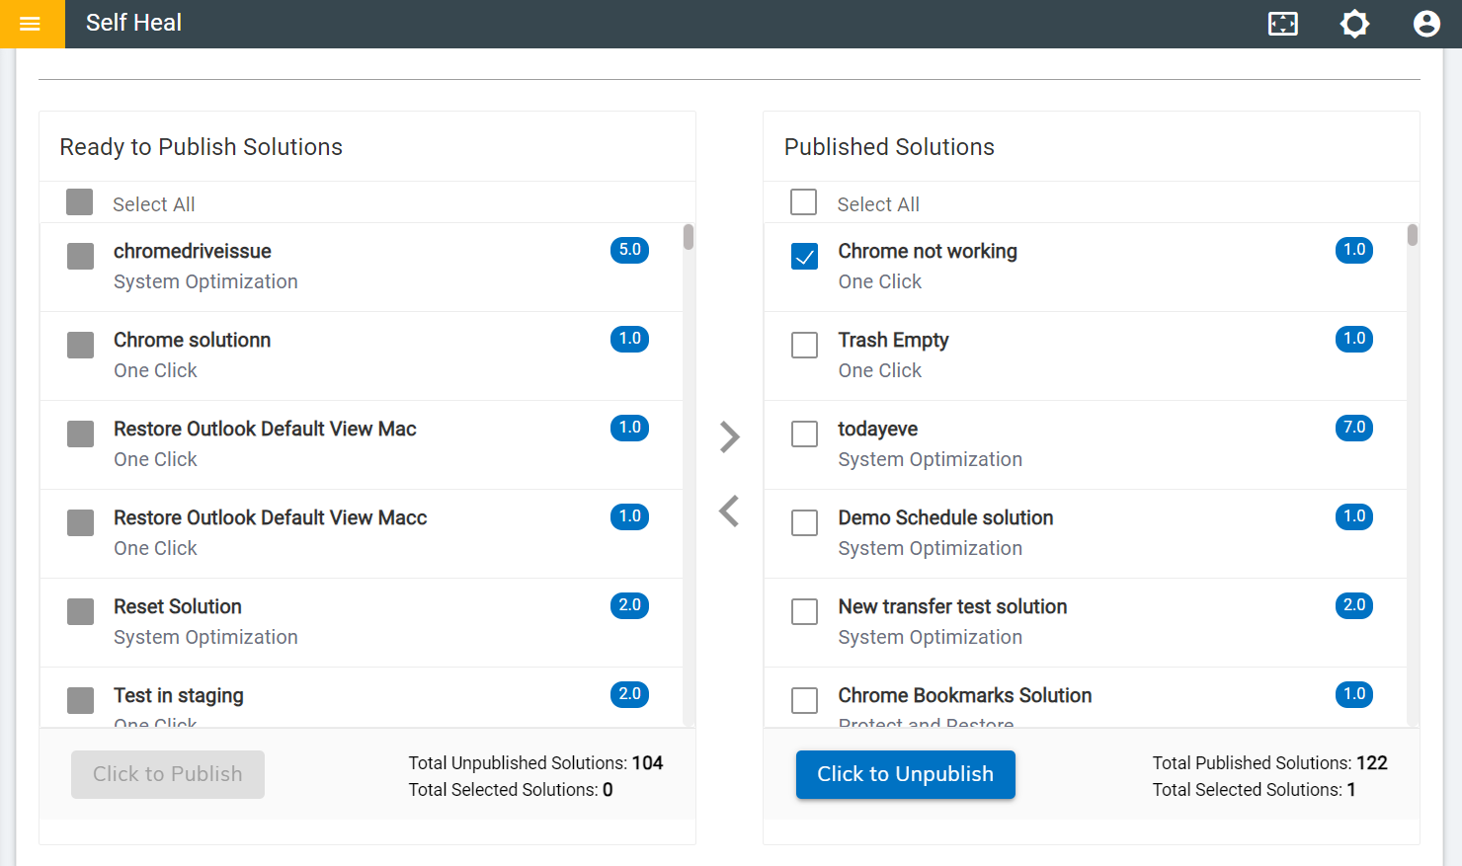Check the Demo Schedule solution checkbox

pyautogui.click(x=805, y=523)
